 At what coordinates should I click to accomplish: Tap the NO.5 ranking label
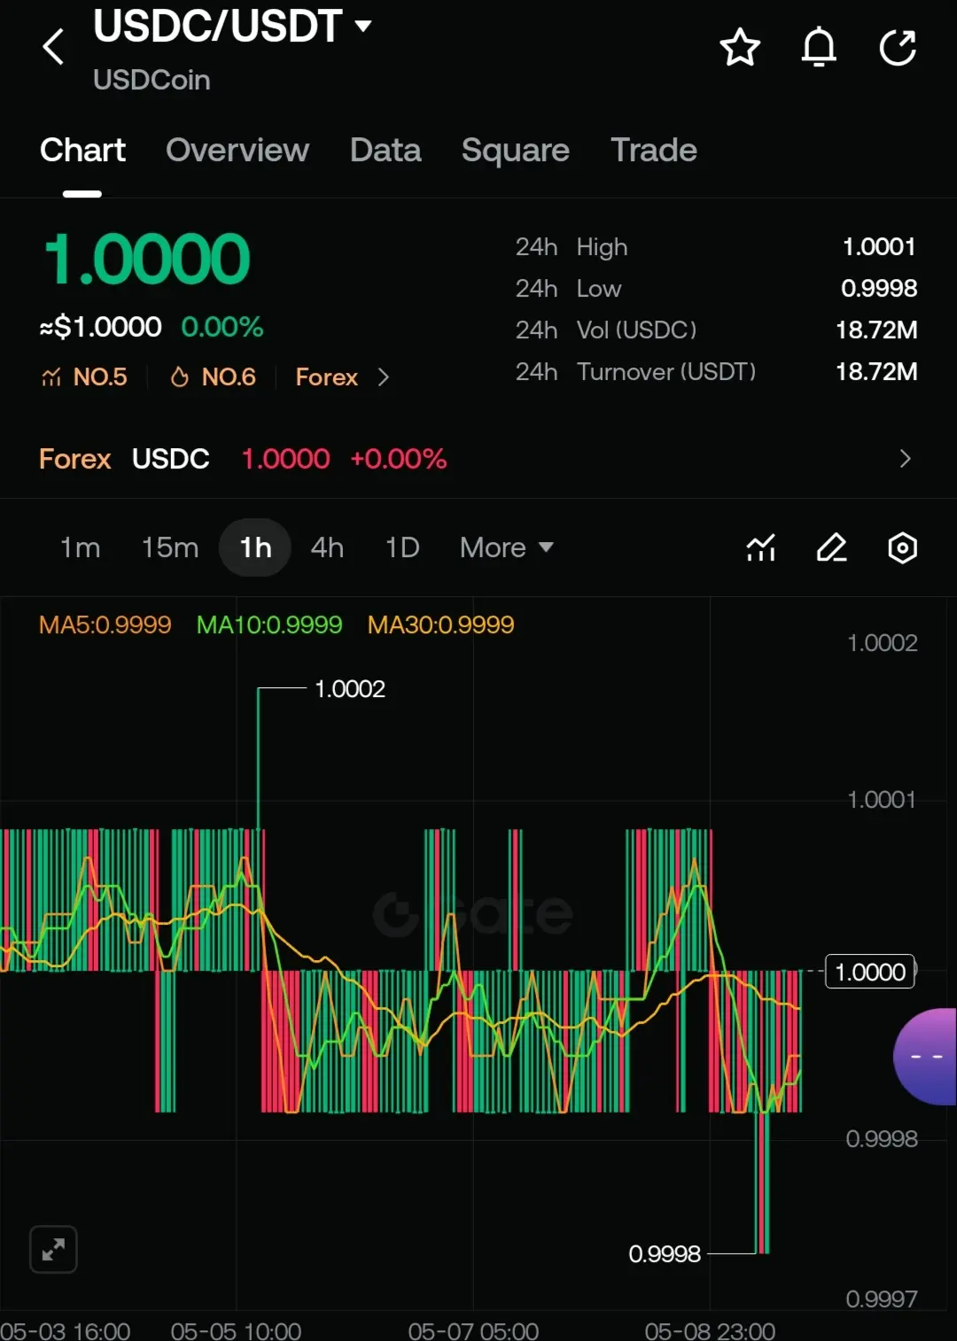point(100,377)
